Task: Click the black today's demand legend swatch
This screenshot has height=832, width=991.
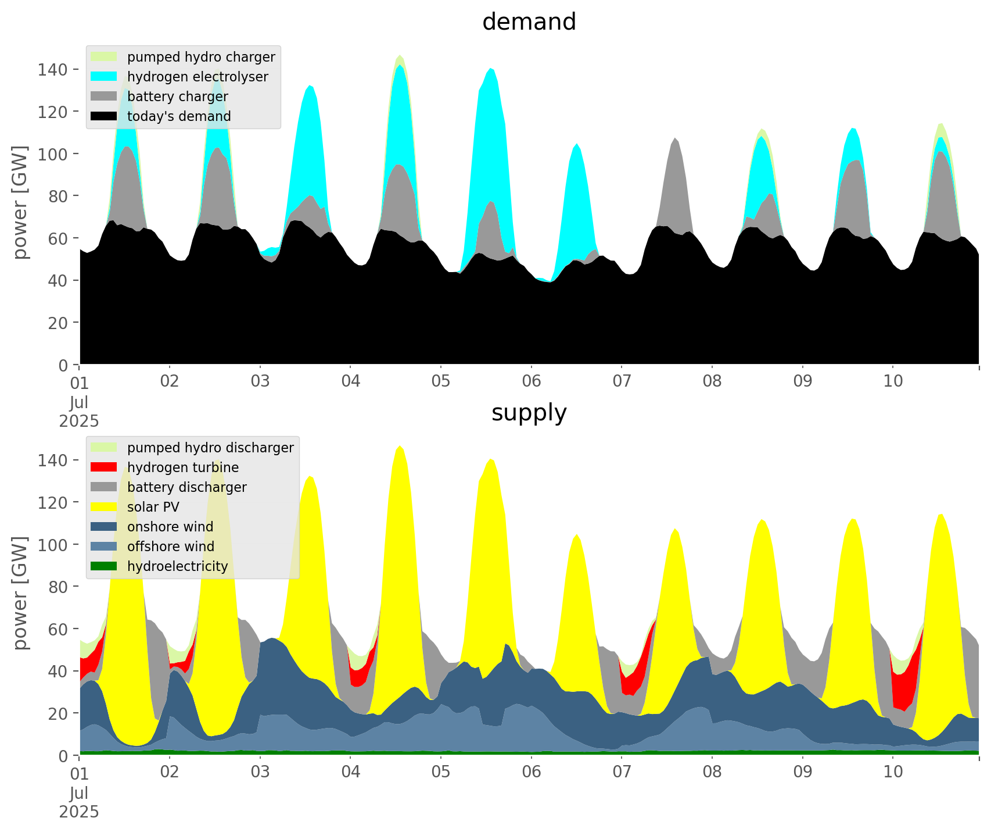Action: click(x=104, y=116)
